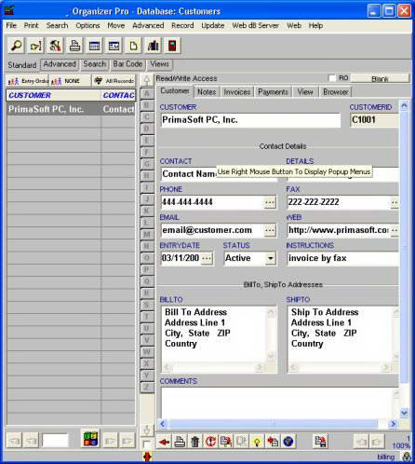Viewport: 415px width, 464px height.
Task: Click the record number box below the list
Action: click(x=55, y=441)
